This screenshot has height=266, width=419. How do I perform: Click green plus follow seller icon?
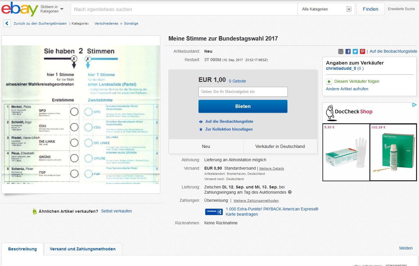click(329, 82)
